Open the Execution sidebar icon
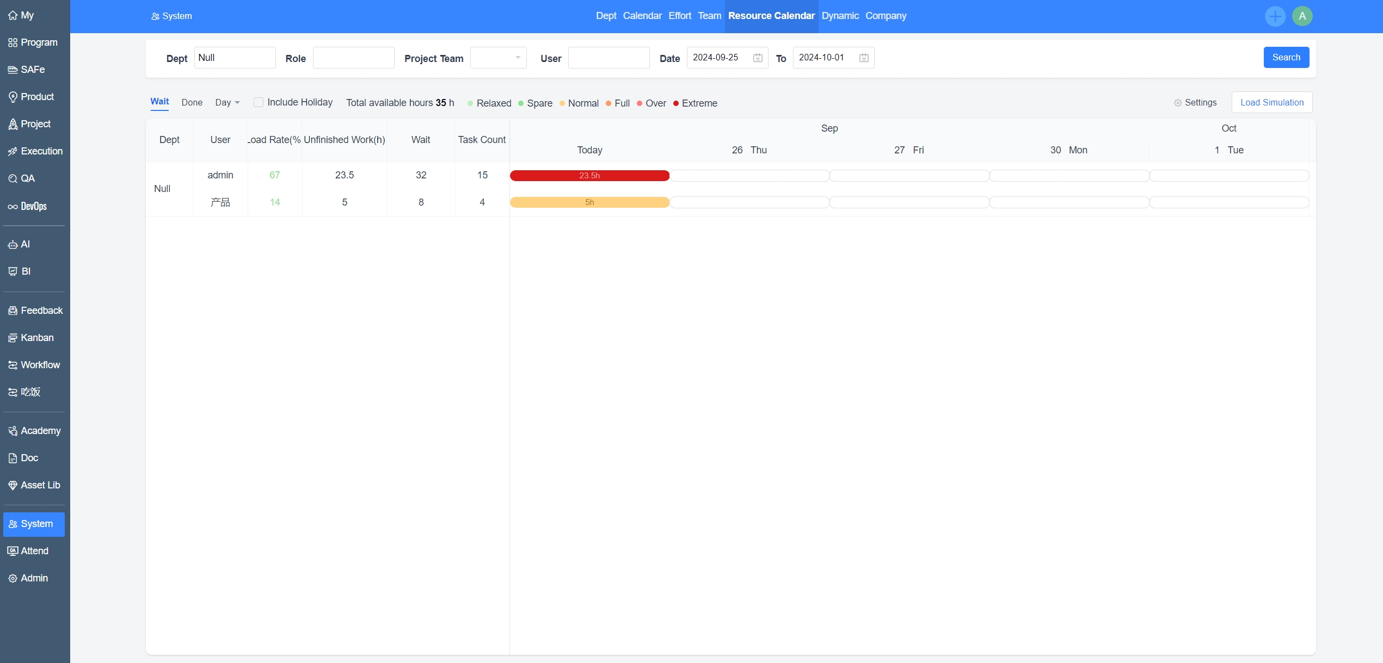Viewport: 1383px width, 663px height. coord(13,151)
